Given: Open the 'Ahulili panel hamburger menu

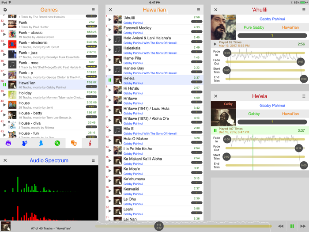Looking at the screenshot, I should coord(304,10).
